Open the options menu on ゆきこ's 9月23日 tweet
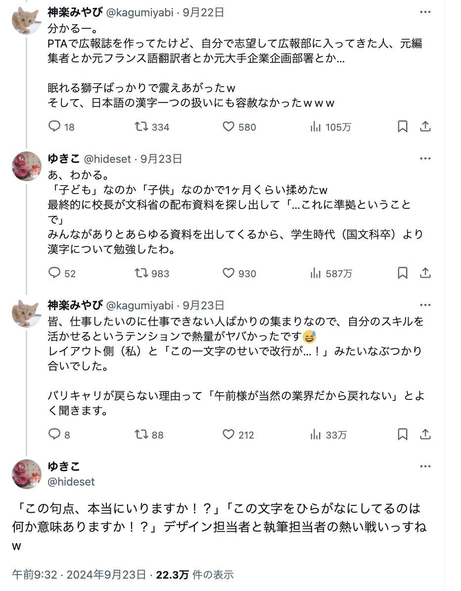Image resolution: width=461 pixels, height=591 pixels. (425, 158)
